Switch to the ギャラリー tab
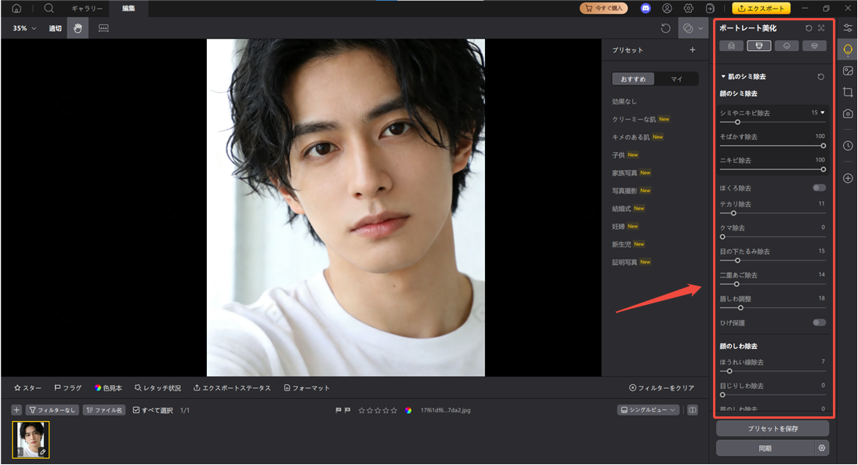 point(87,8)
